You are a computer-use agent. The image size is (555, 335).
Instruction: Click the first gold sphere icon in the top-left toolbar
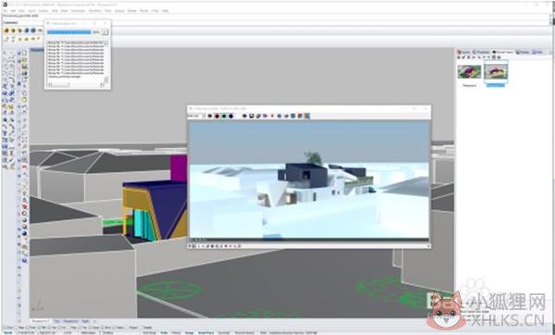click(x=6, y=31)
